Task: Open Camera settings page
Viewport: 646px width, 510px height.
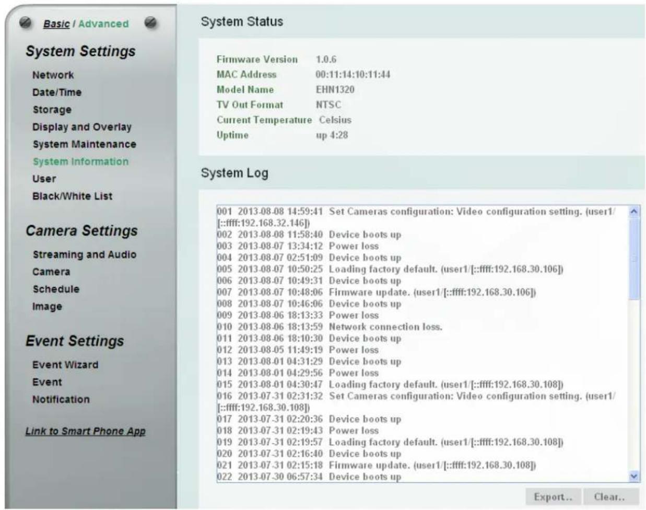Action: point(51,272)
